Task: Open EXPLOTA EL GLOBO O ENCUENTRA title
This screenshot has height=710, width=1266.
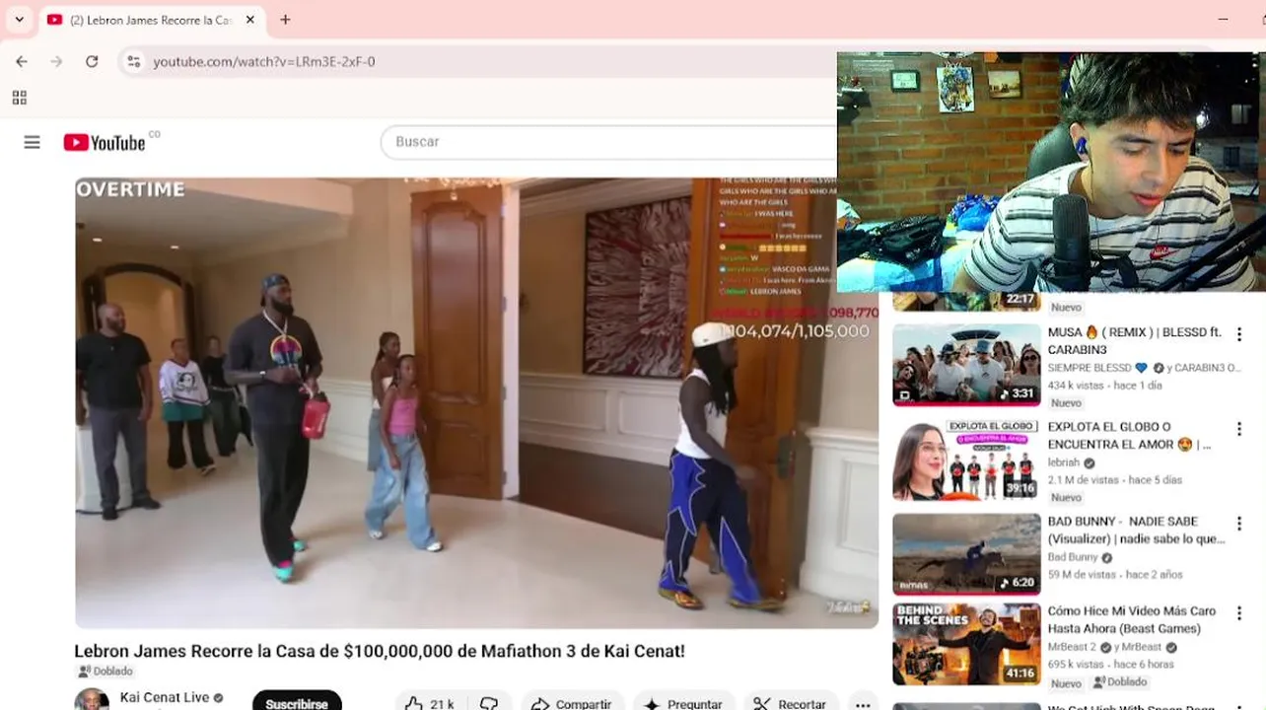Action: click(x=1130, y=436)
